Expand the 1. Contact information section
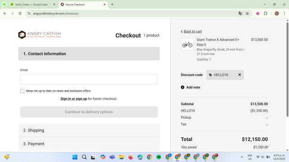This screenshot has height=162, width=289. pos(89,54)
